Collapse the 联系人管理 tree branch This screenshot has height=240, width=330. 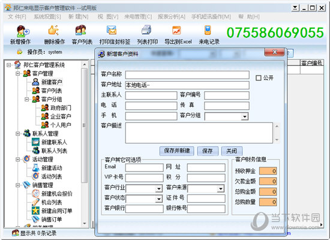click(x=17, y=133)
